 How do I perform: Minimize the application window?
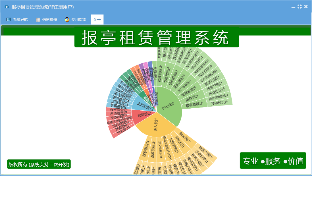293,7
